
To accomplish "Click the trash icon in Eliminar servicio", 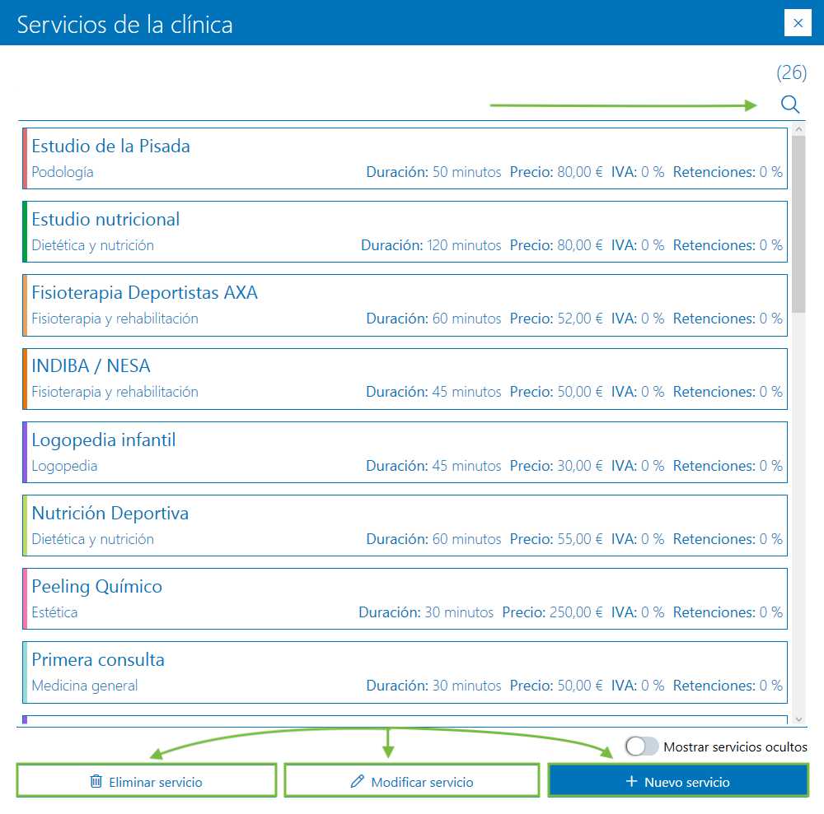I will pos(96,781).
